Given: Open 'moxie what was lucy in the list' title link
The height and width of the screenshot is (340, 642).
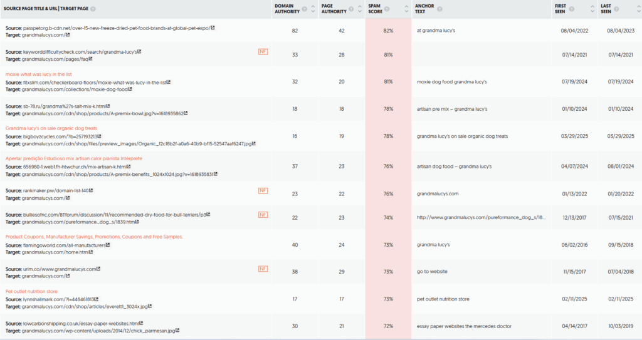Looking at the screenshot, I should (38, 75).
